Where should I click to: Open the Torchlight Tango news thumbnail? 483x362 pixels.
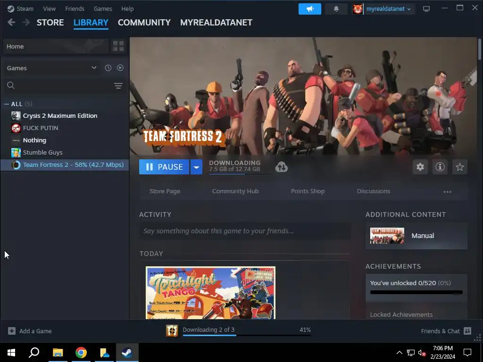210,293
